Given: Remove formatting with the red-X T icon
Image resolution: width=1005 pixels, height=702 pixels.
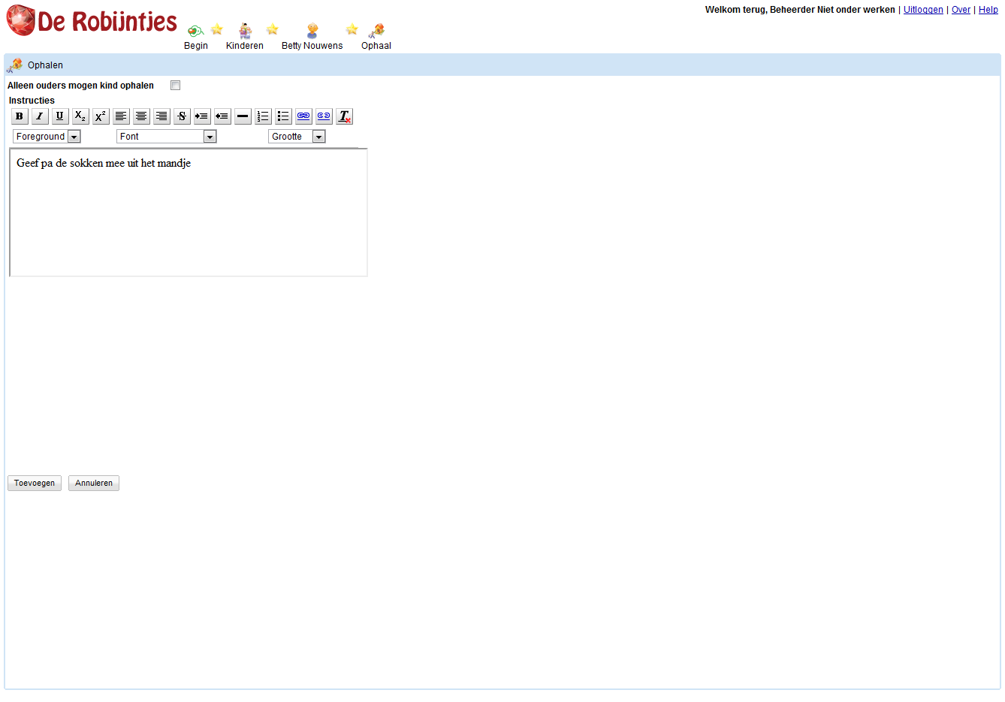Looking at the screenshot, I should [x=344, y=116].
